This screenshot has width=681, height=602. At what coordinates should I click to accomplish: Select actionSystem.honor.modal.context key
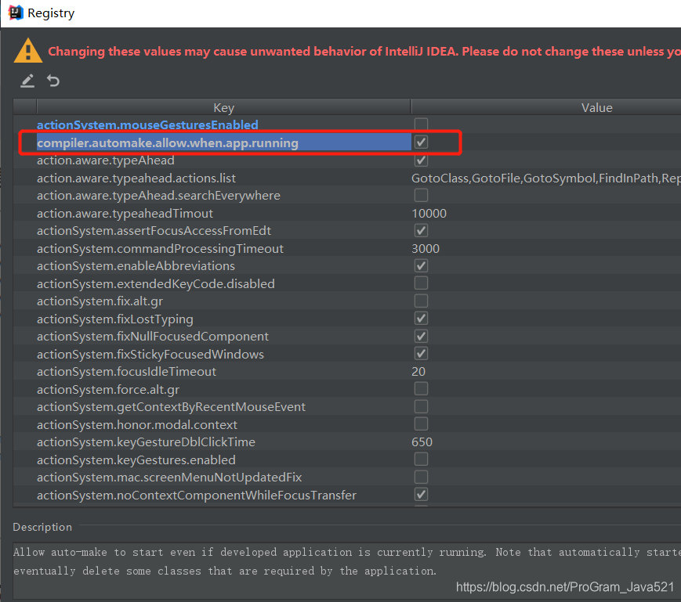tap(137, 424)
